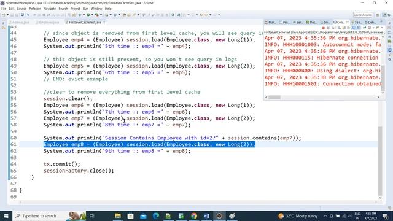Close the Console view tab
This screenshot has height=221, width=393.
click(348, 22)
